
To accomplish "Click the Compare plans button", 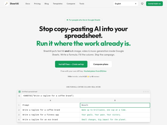I will (101, 64).
